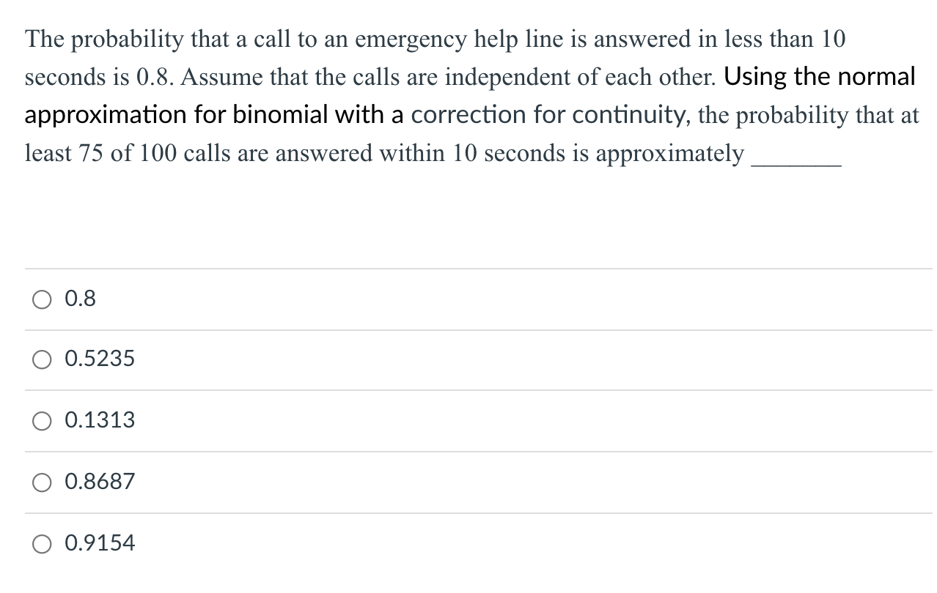Click the 0.5235 option label text
937x593 pixels.
pos(99,359)
